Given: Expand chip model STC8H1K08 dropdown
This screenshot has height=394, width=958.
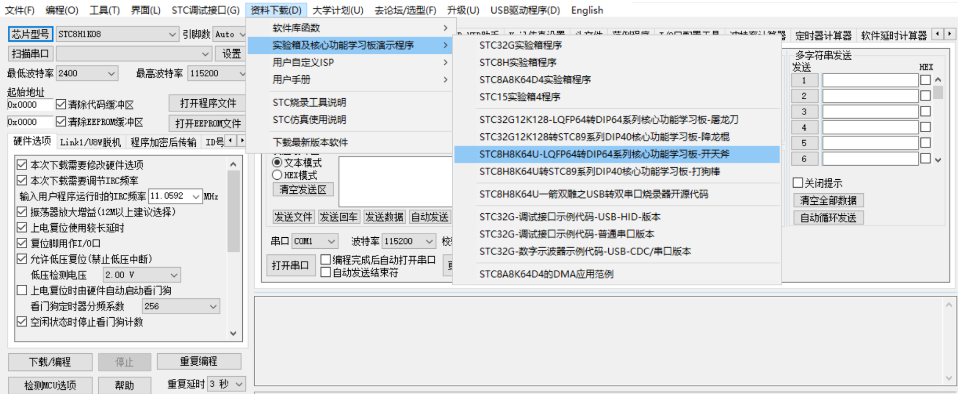Looking at the screenshot, I should point(172,34).
